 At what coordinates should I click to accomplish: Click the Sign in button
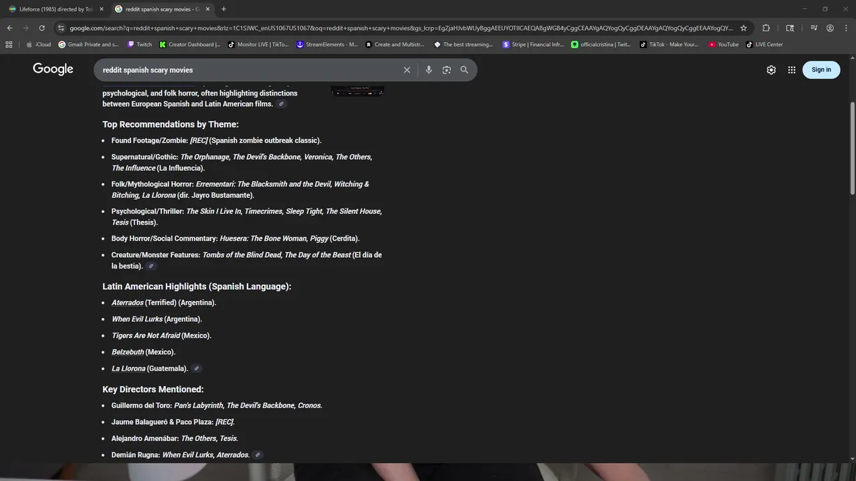click(821, 70)
